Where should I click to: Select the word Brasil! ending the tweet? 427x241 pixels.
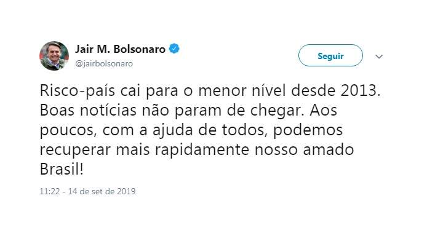tap(62, 169)
